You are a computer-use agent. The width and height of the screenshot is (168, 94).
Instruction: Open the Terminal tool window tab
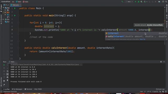(x=28, y=89)
